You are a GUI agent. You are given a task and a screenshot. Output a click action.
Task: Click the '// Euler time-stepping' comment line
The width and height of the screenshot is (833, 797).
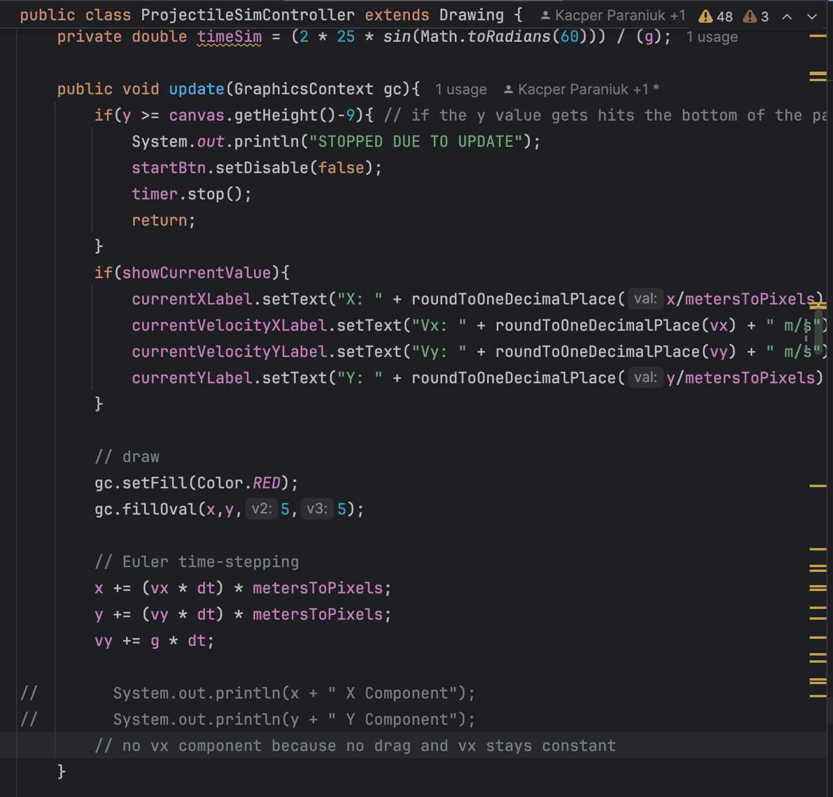(x=197, y=562)
